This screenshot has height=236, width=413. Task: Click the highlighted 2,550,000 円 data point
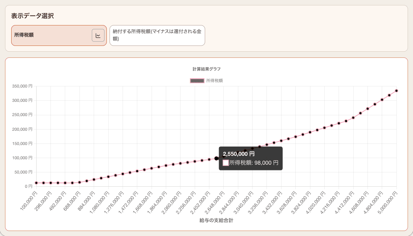click(x=216, y=158)
